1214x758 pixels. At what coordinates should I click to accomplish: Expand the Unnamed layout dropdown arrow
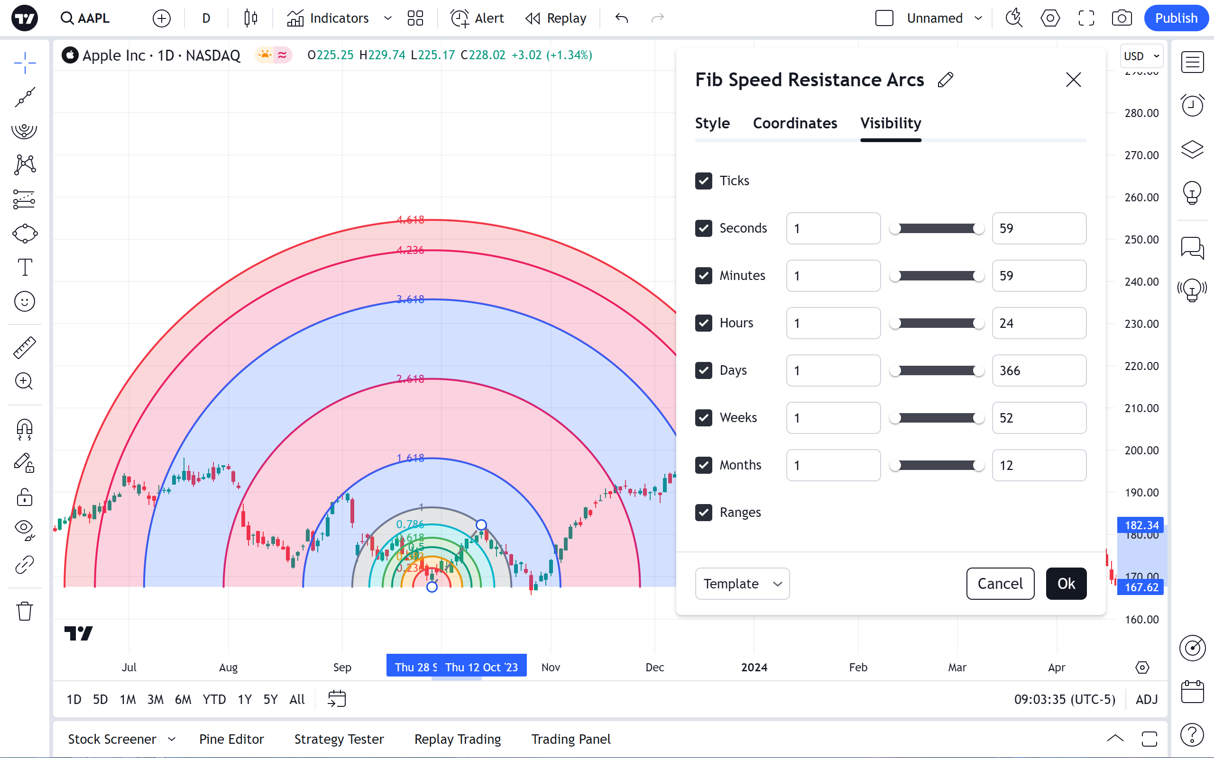(x=978, y=18)
